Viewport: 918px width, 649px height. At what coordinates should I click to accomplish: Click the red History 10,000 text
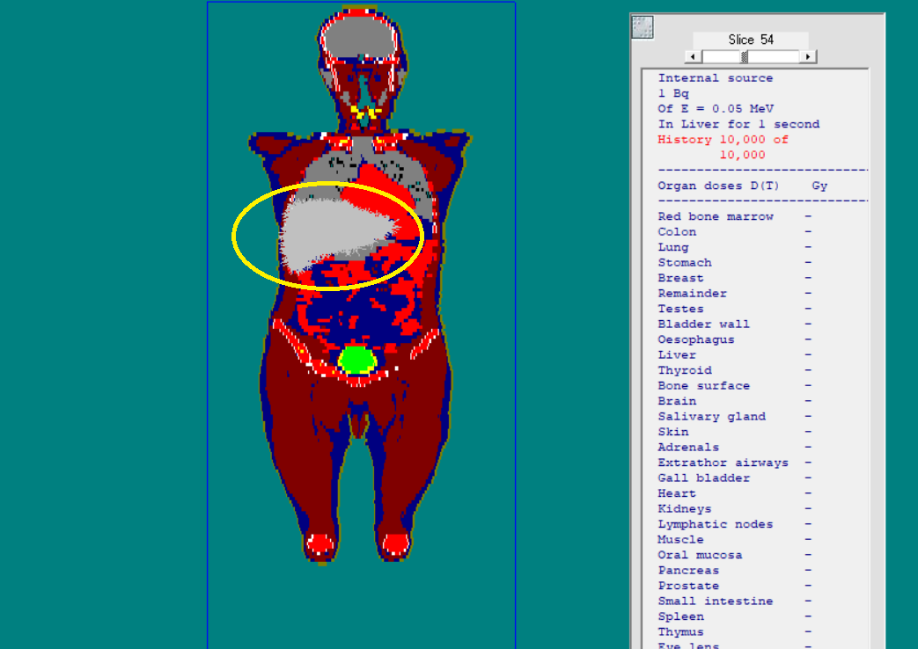pyautogui.click(x=723, y=140)
